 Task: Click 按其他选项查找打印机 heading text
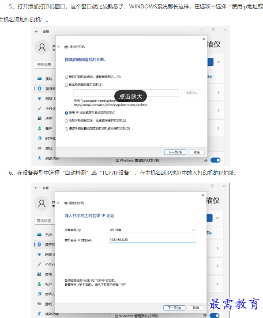point(85,59)
